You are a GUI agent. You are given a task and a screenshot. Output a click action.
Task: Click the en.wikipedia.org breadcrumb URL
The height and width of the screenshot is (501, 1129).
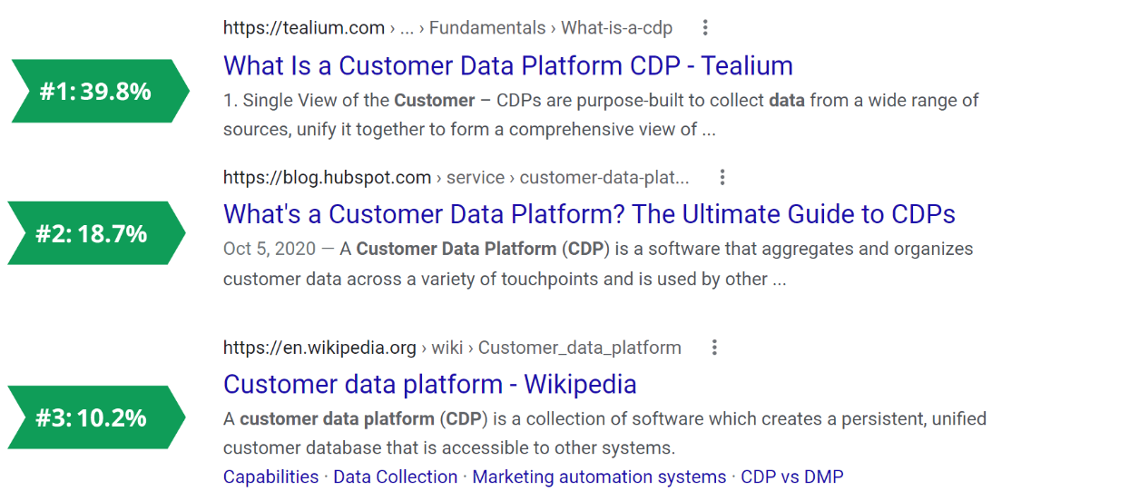(452, 348)
